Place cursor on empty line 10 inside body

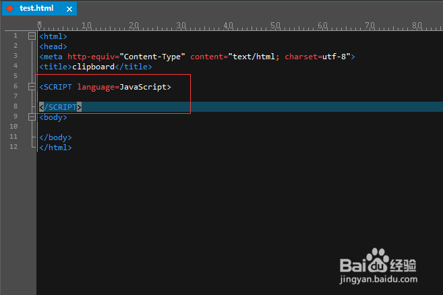coord(101,127)
